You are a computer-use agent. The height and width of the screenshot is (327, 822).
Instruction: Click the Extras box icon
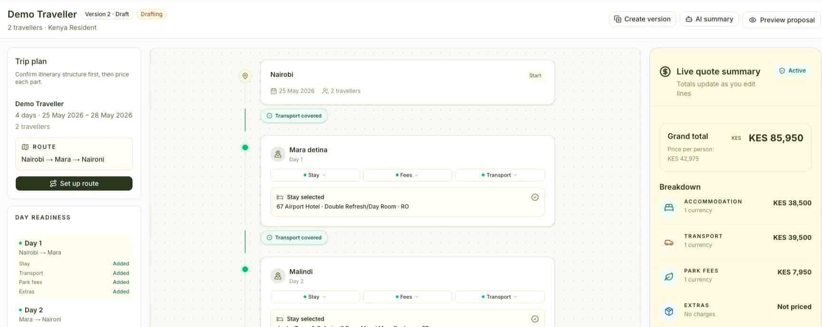[x=669, y=311]
